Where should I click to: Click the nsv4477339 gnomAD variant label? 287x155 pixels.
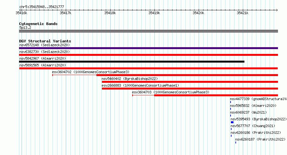(x=258, y=99)
